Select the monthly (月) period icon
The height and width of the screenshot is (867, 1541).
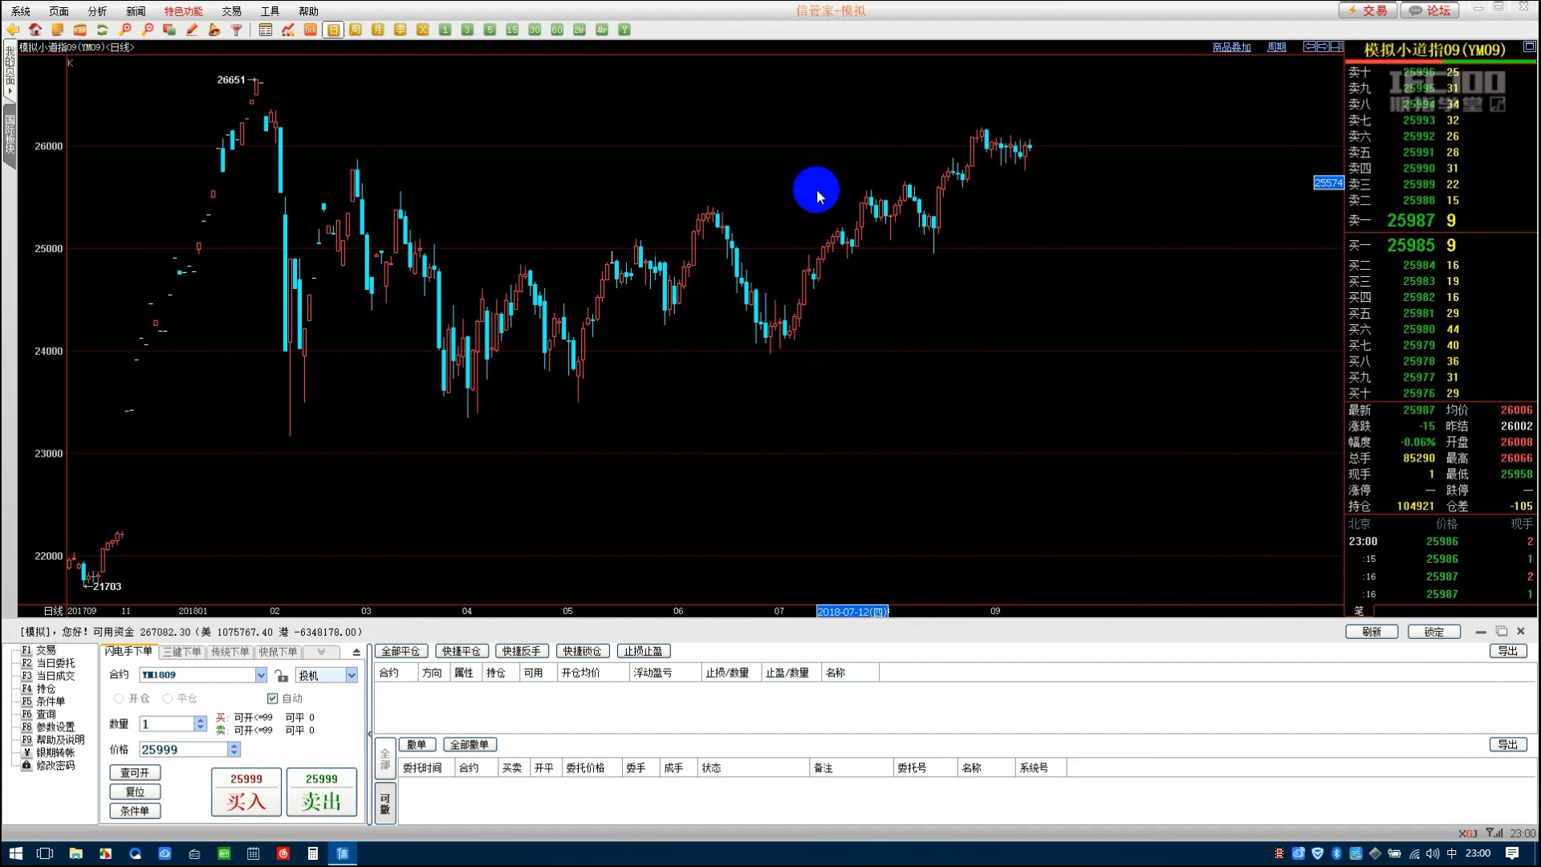(378, 30)
